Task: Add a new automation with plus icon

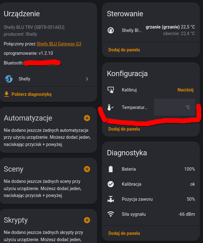Action: pos(87,118)
